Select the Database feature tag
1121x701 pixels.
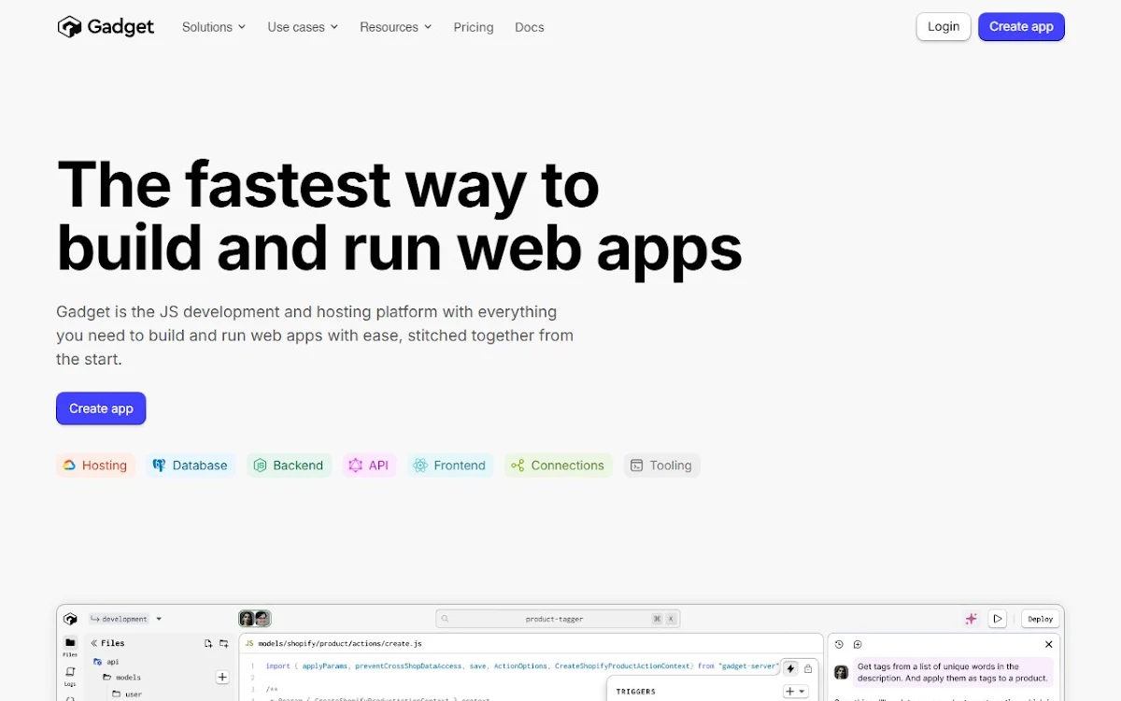click(191, 465)
